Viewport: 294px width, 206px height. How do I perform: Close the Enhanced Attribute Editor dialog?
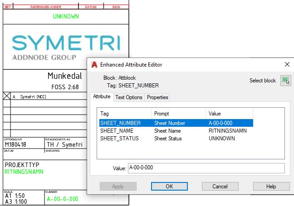point(287,64)
